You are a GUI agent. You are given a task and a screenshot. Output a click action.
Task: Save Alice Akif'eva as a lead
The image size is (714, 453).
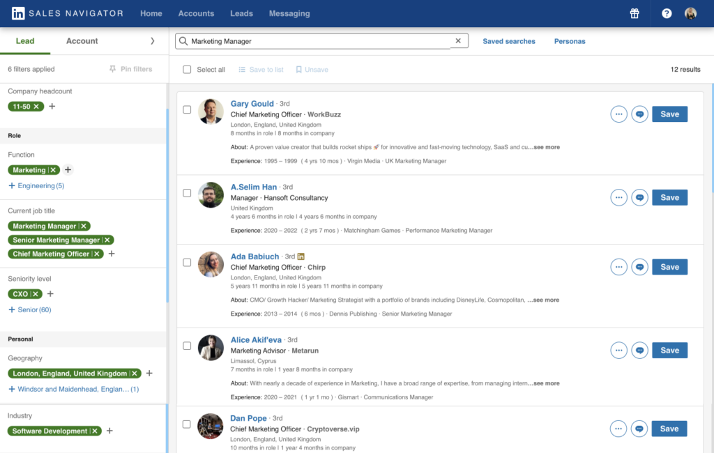tap(669, 350)
